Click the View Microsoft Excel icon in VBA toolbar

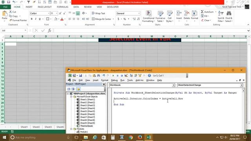[70, 76]
